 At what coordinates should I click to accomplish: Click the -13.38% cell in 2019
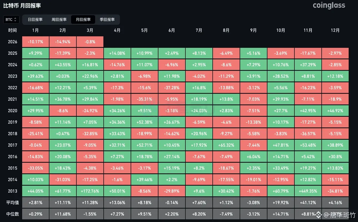[x=254, y=122]
